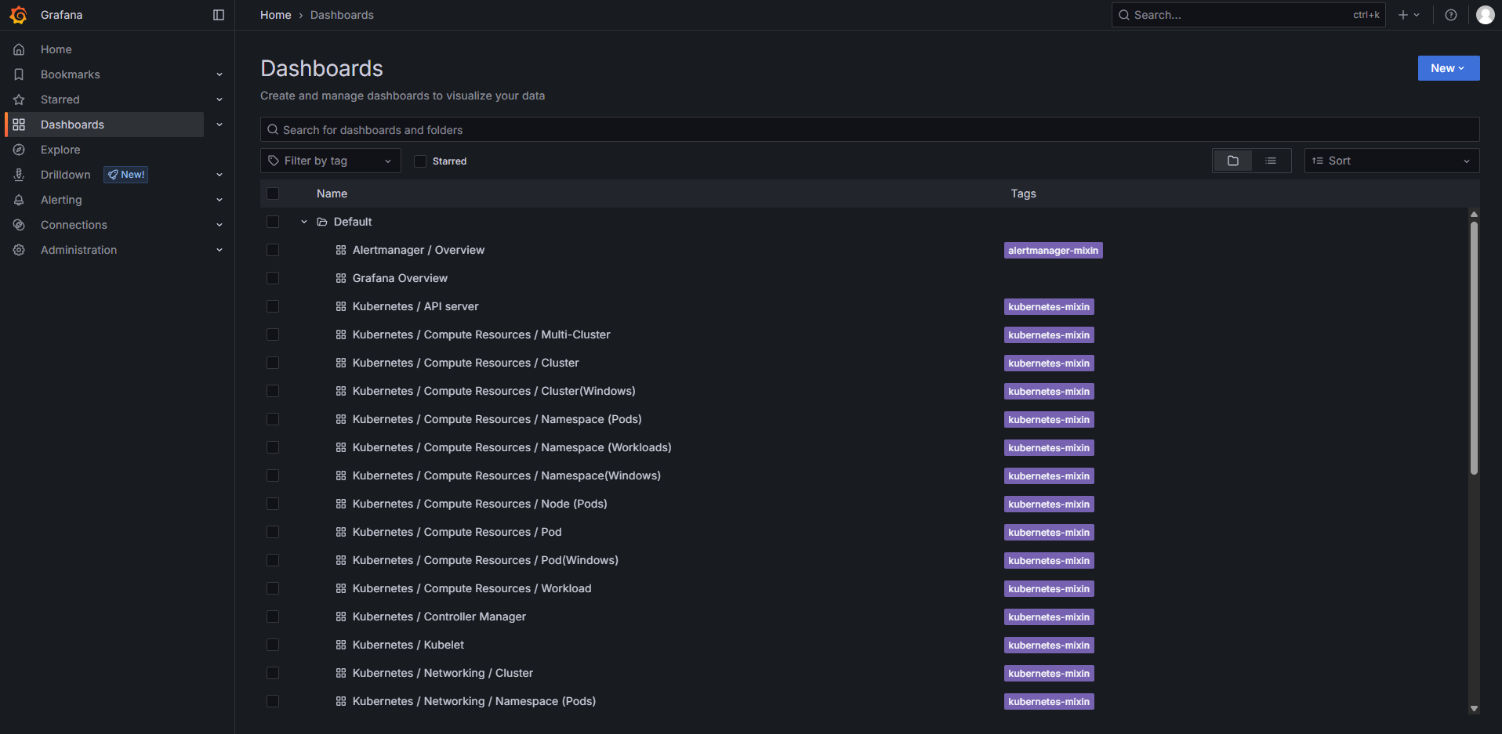Focus the Search for dashboards and folders field
The width and height of the screenshot is (1502, 734).
869,129
